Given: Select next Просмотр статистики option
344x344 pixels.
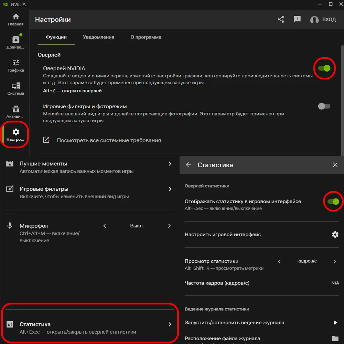Looking at the screenshot, I should coord(335,261).
